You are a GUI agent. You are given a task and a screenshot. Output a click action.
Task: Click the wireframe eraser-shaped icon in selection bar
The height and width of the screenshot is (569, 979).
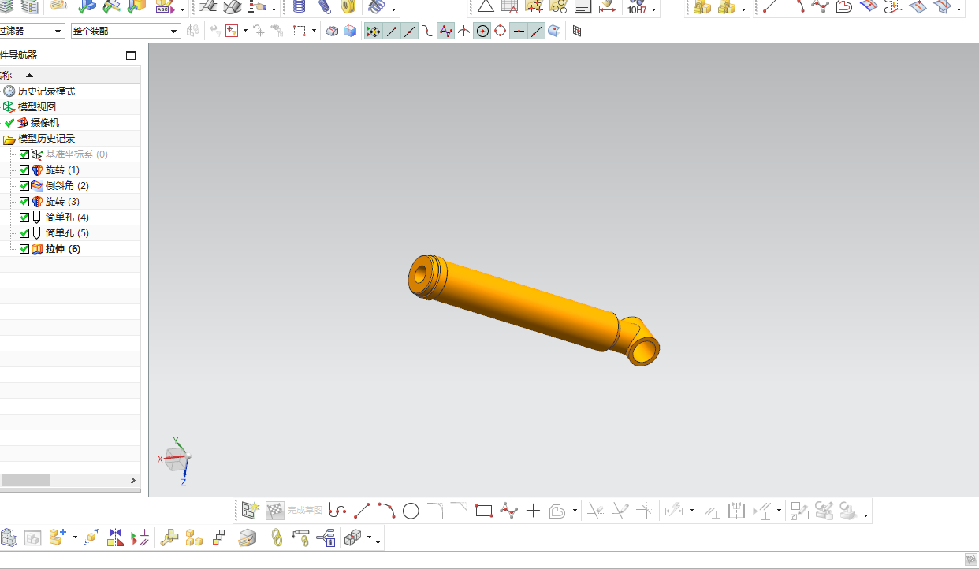coord(333,32)
